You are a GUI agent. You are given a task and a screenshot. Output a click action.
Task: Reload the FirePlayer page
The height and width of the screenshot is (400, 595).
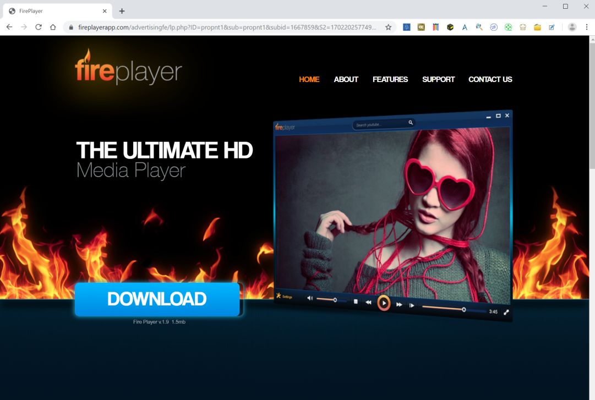point(39,27)
